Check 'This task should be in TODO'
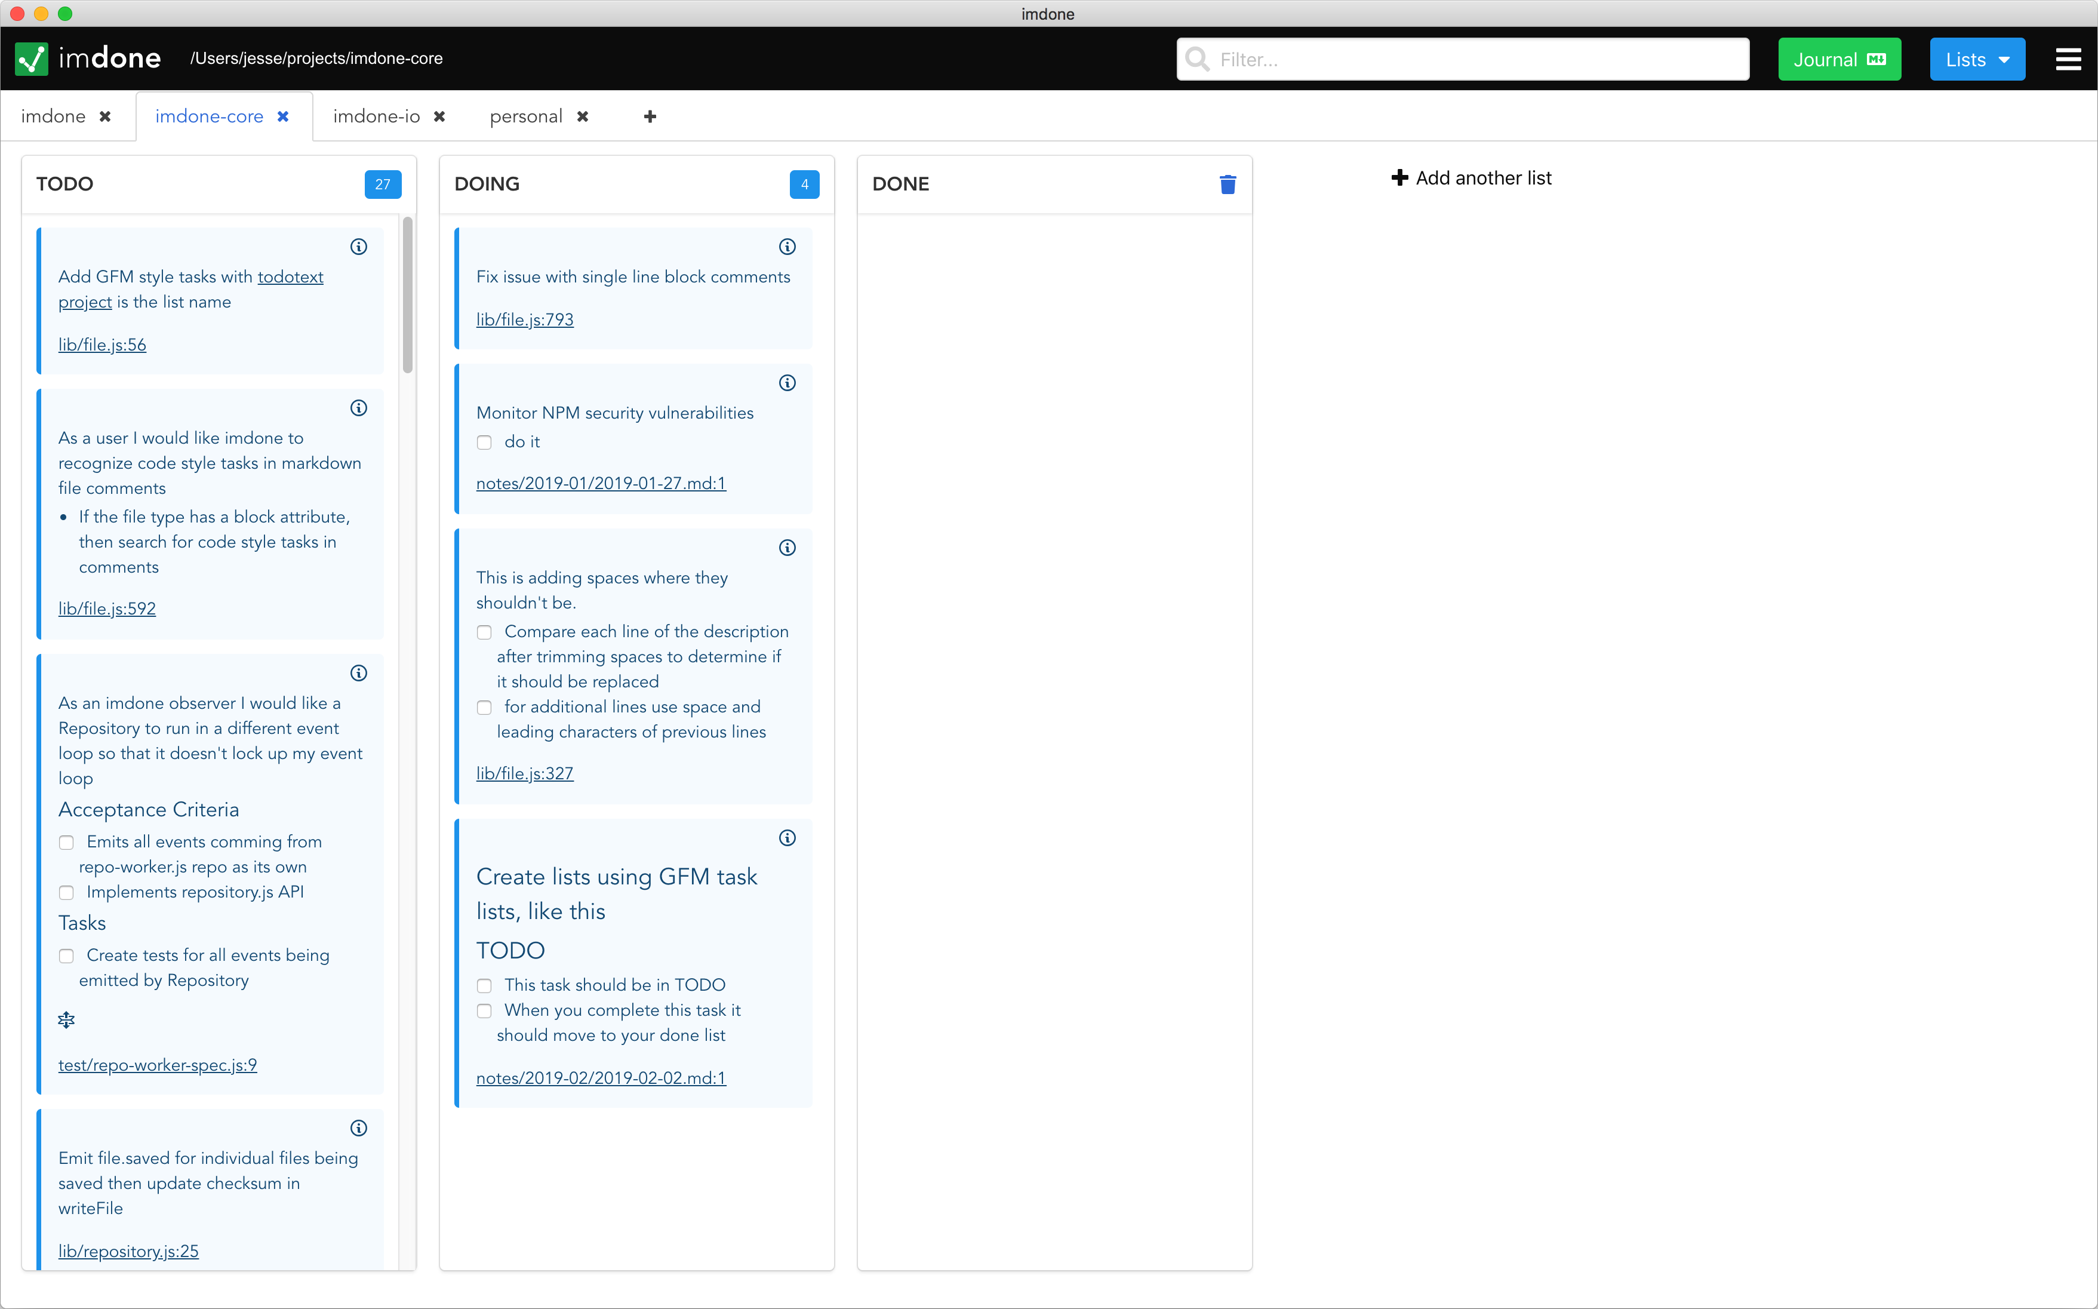This screenshot has width=2098, height=1309. 484,985
